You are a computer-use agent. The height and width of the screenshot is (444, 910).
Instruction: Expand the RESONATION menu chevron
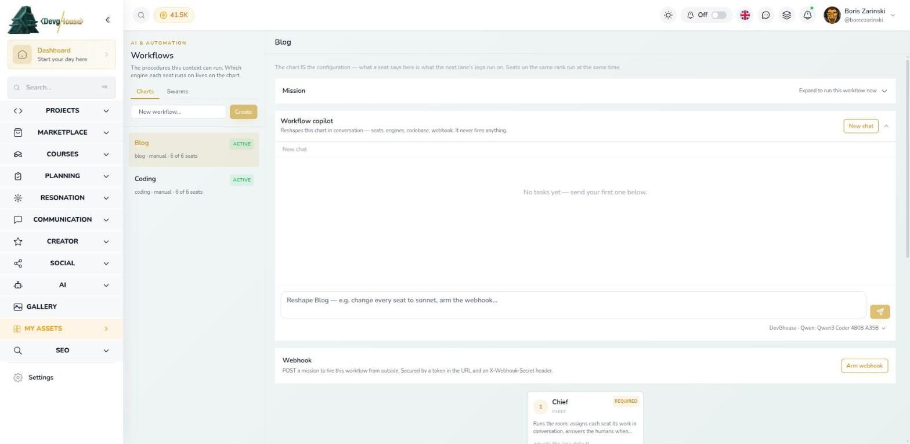point(106,198)
